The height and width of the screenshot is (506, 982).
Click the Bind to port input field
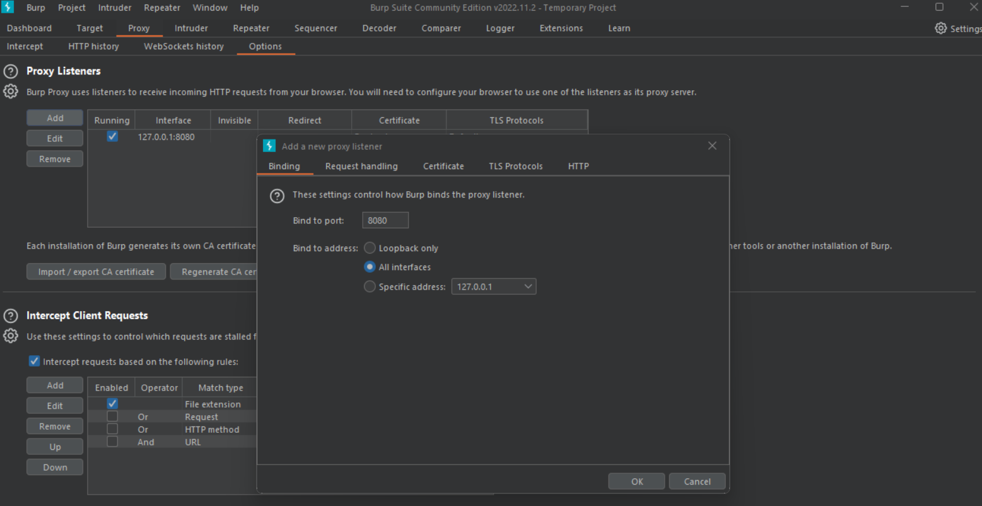[385, 220]
